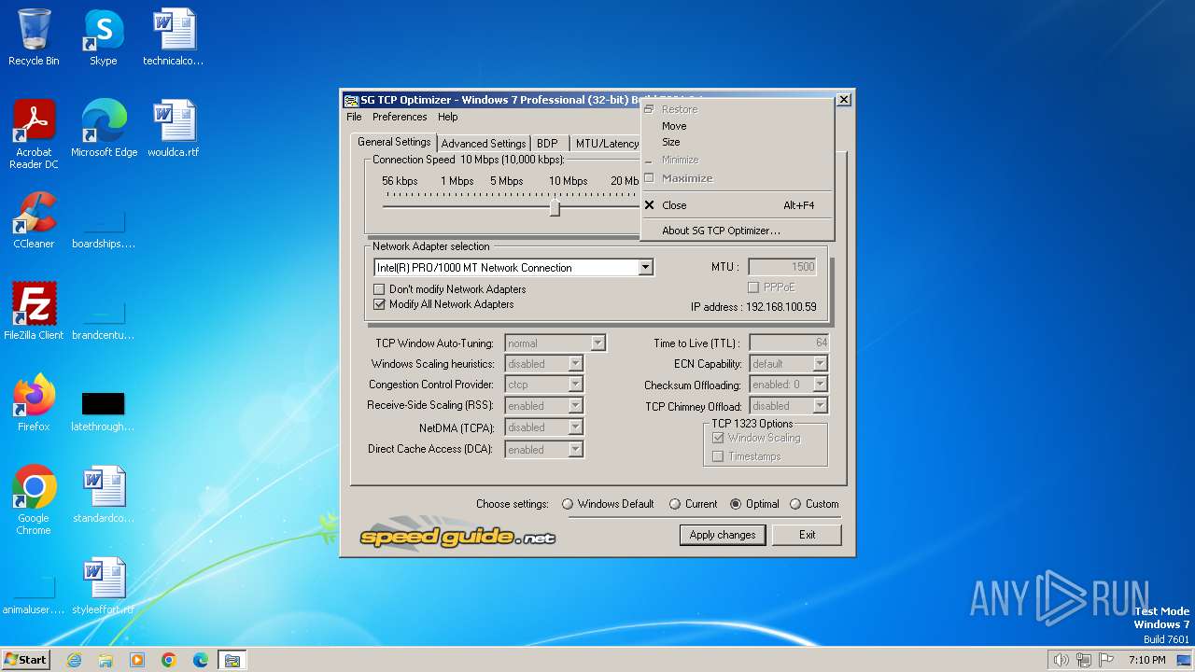Open Windows Explorer from the taskbar
Image resolution: width=1195 pixels, height=672 pixels.
[105, 660]
